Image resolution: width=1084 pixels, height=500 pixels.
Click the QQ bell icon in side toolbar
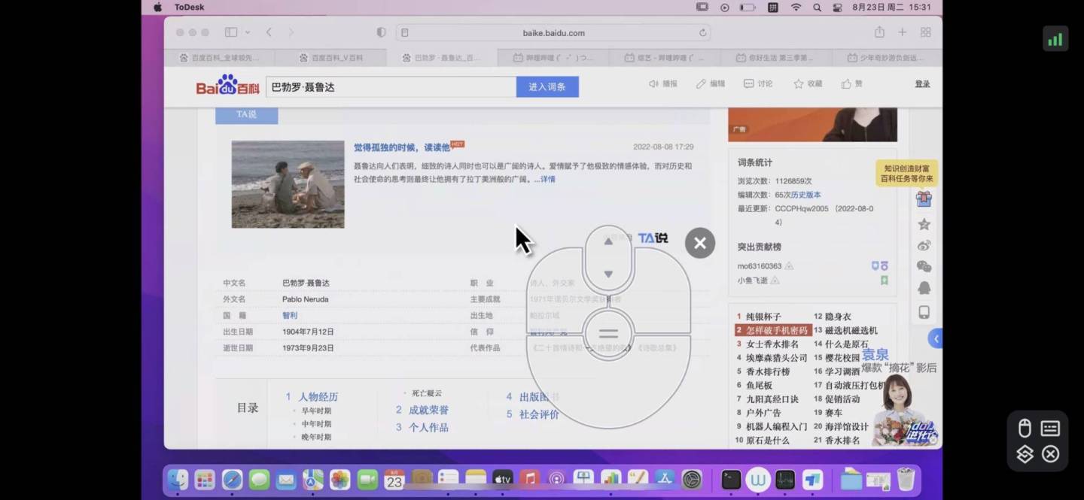tap(924, 288)
